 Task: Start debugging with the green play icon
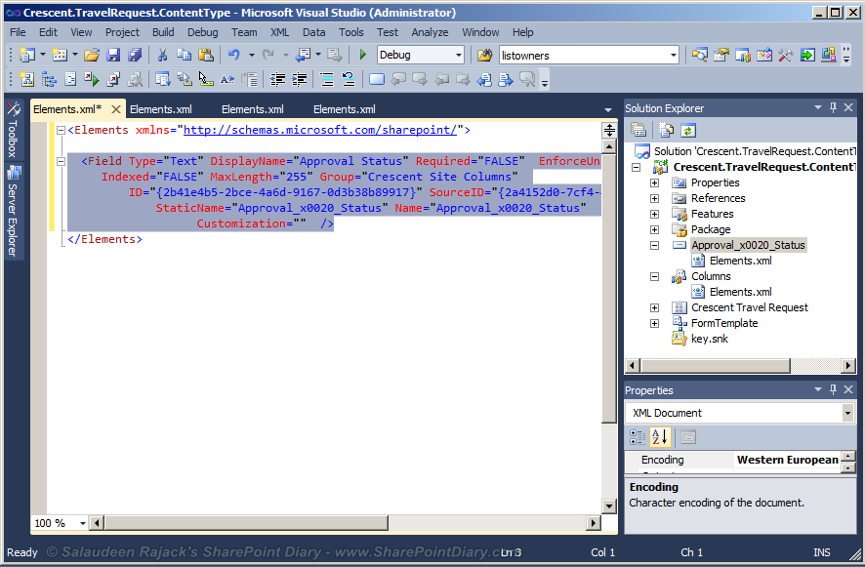coord(361,56)
